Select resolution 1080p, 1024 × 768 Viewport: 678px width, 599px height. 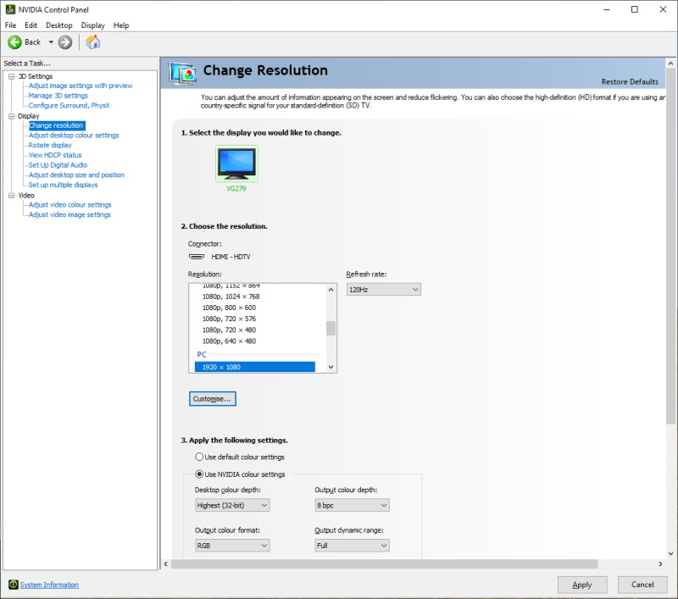pyautogui.click(x=231, y=297)
